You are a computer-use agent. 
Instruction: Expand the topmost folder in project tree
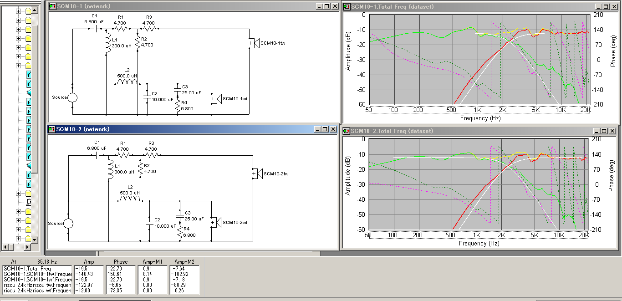click(18, 11)
